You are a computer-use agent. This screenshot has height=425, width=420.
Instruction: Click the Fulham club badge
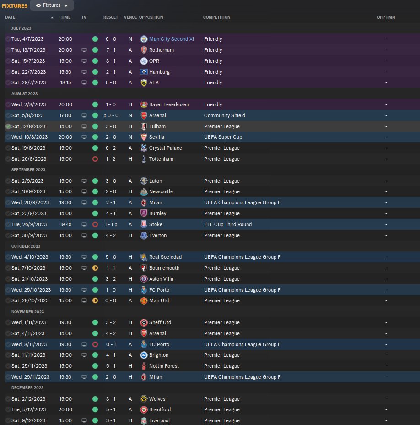(x=144, y=126)
